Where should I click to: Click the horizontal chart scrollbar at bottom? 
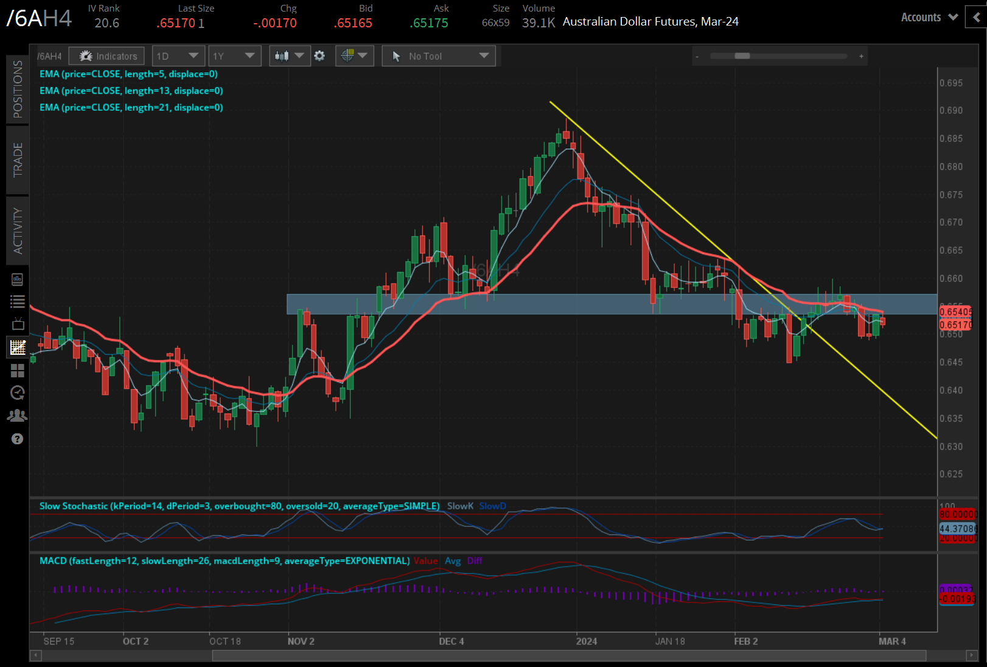(568, 655)
